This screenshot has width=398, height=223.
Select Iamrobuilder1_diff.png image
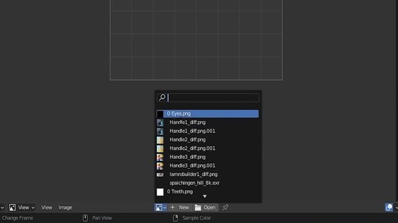tap(207, 175)
